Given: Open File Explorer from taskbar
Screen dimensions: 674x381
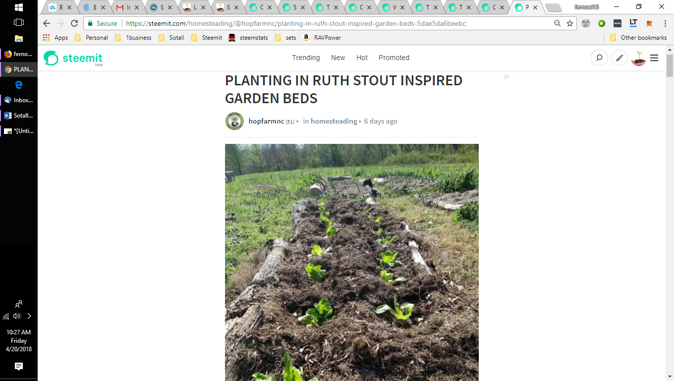Looking at the screenshot, I should coord(19,38).
